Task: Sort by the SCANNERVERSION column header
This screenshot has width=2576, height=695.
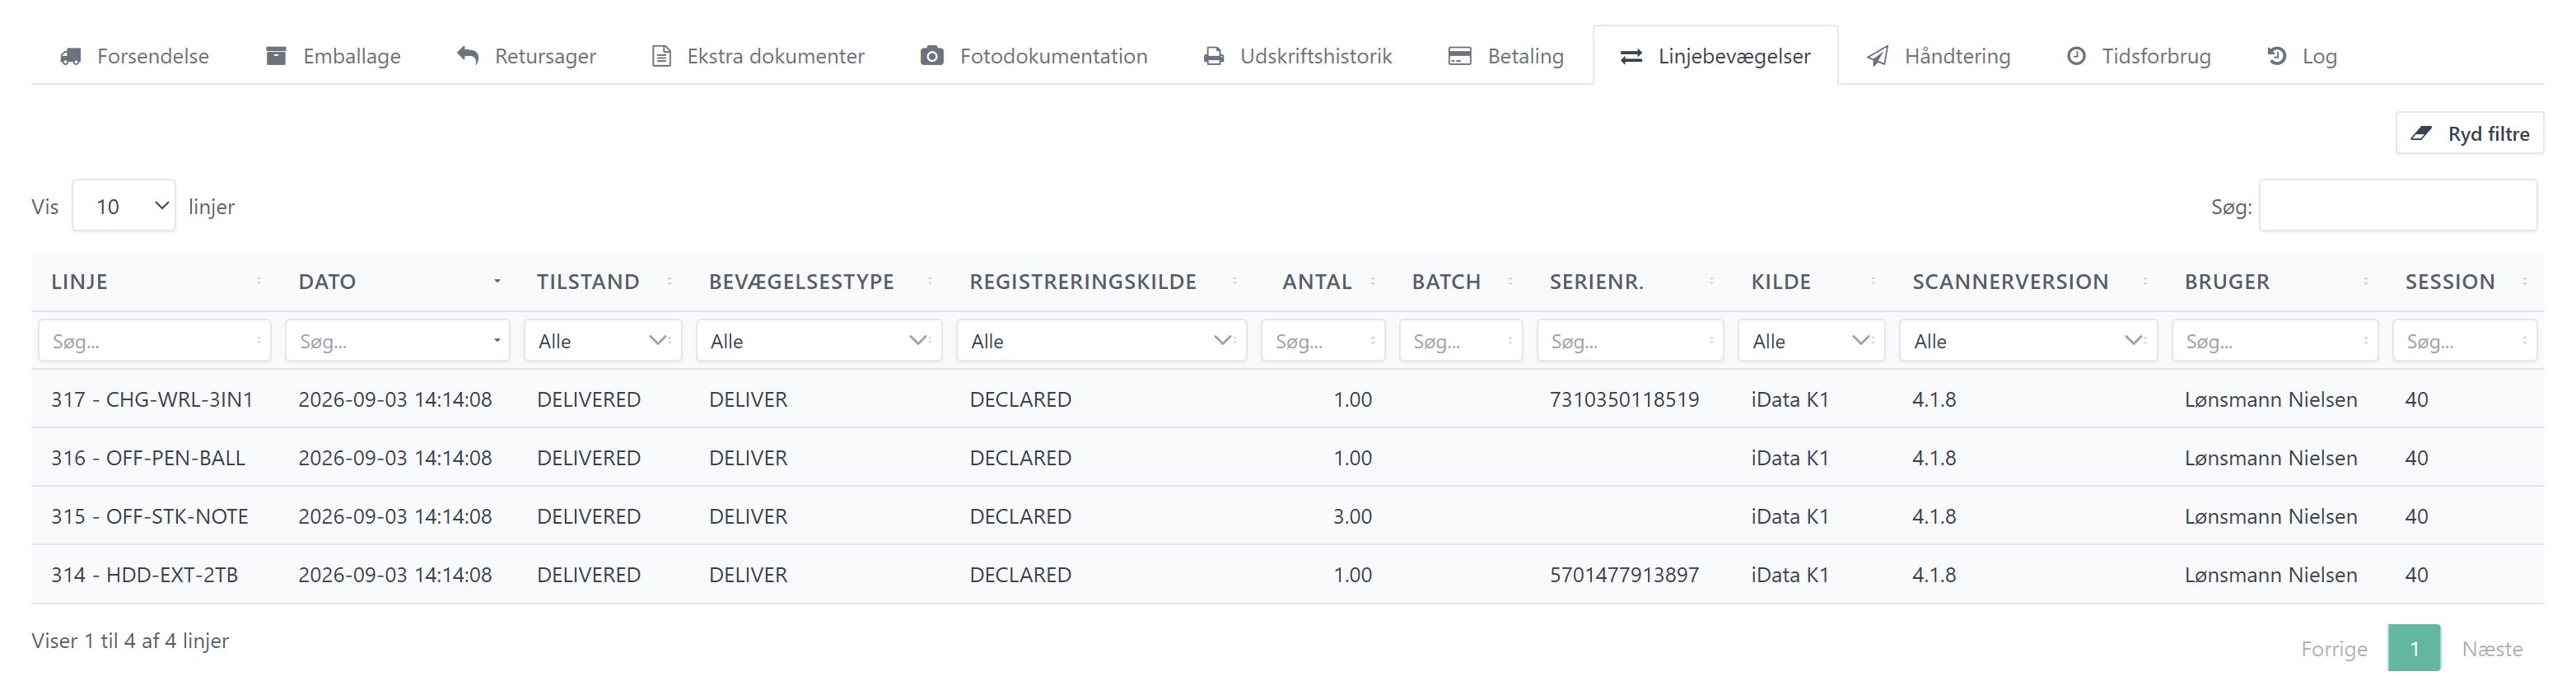Action: [x=2028, y=281]
